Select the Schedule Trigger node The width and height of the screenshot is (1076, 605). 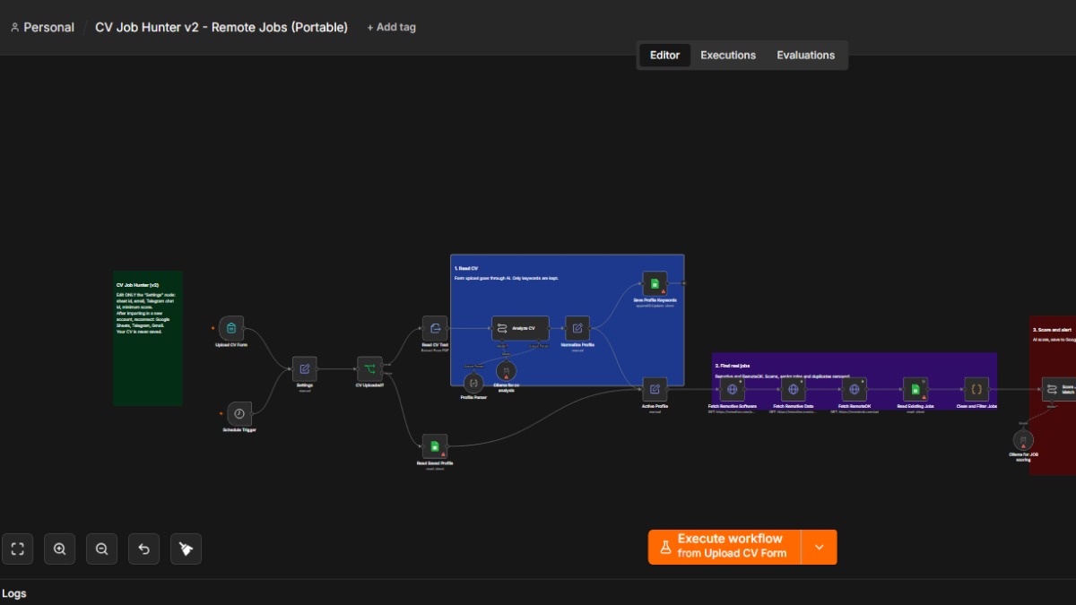[239, 413]
